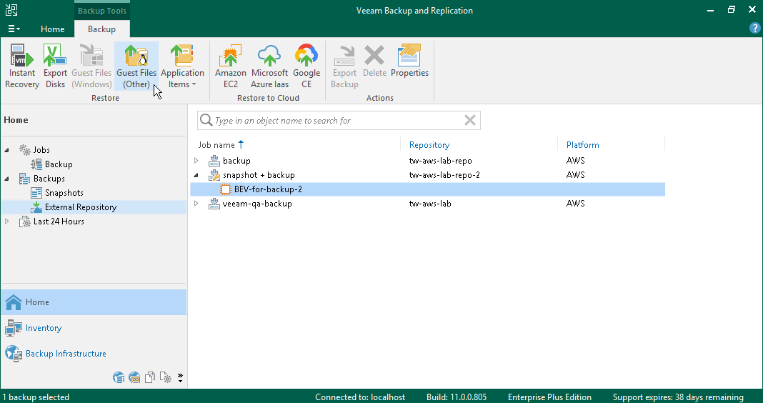Switch to the Home ribbon tab

point(53,29)
